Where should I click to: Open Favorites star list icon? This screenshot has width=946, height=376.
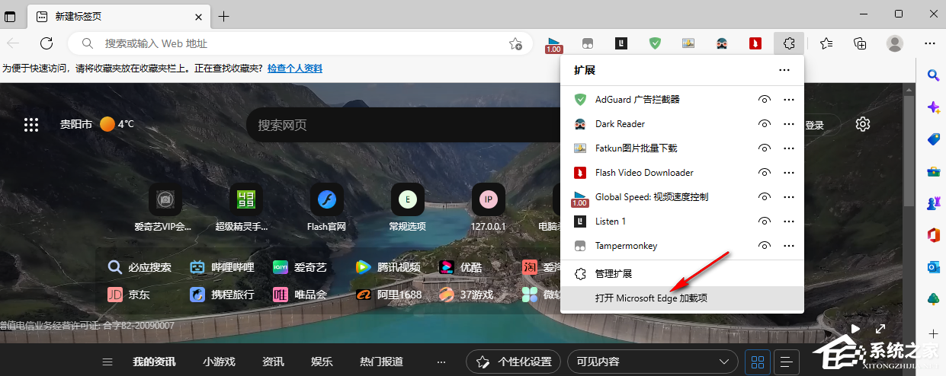[826, 43]
